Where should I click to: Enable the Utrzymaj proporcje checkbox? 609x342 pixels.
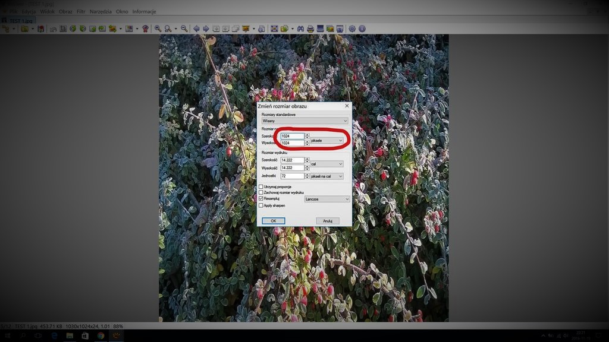(261, 186)
